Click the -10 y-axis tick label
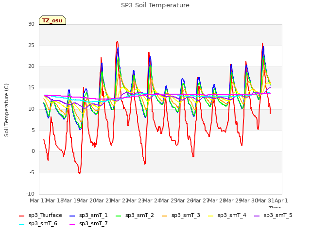This screenshot has height=233, width=311. point(30,194)
